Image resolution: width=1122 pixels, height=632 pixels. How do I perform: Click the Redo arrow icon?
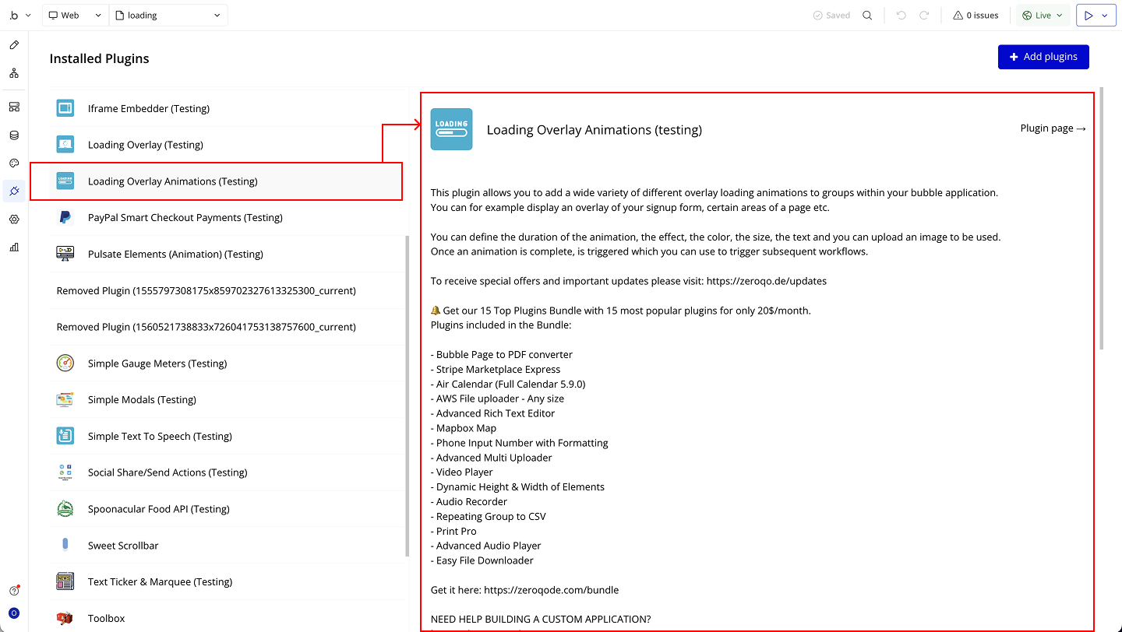tap(924, 16)
